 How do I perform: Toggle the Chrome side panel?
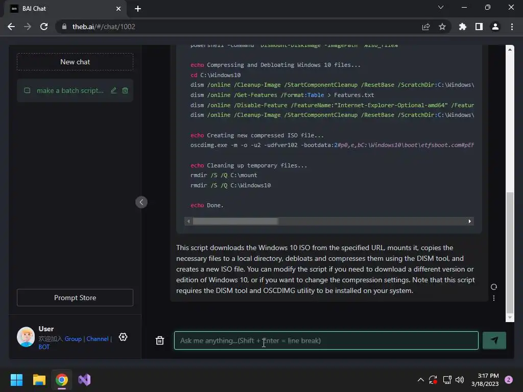coord(479,27)
